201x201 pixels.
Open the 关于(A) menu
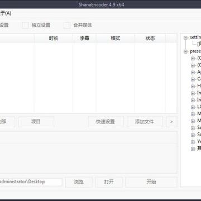(x=6, y=13)
